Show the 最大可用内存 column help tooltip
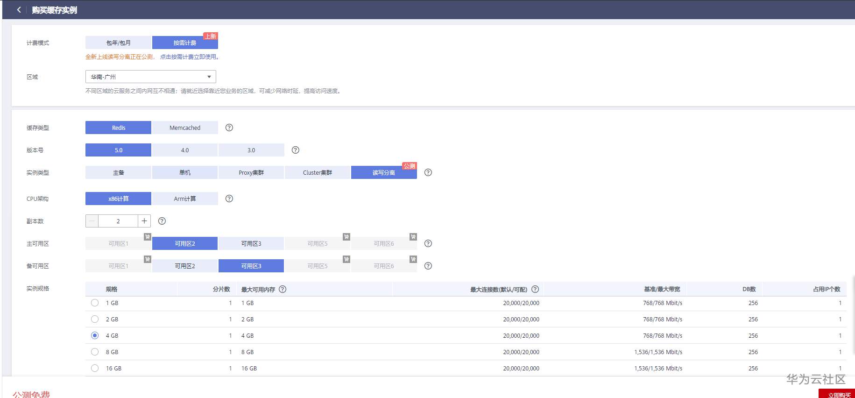The image size is (855, 398). point(283,289)
